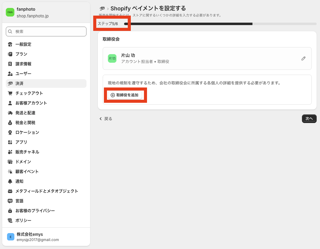Click the emysjp2017@gmail.com email text
This screenshot has height=249, width=320.
tap(38, 240)
